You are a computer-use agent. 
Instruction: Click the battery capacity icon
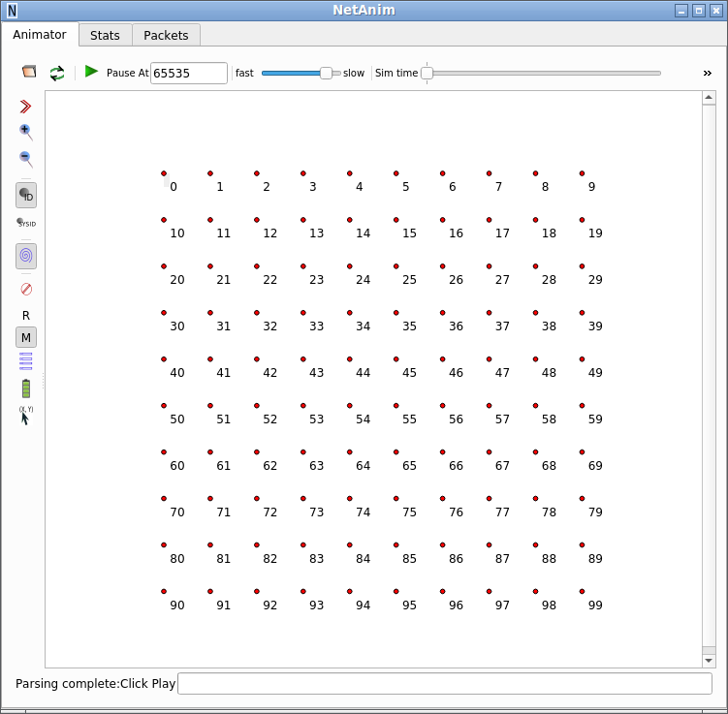[x=26, y=388]
